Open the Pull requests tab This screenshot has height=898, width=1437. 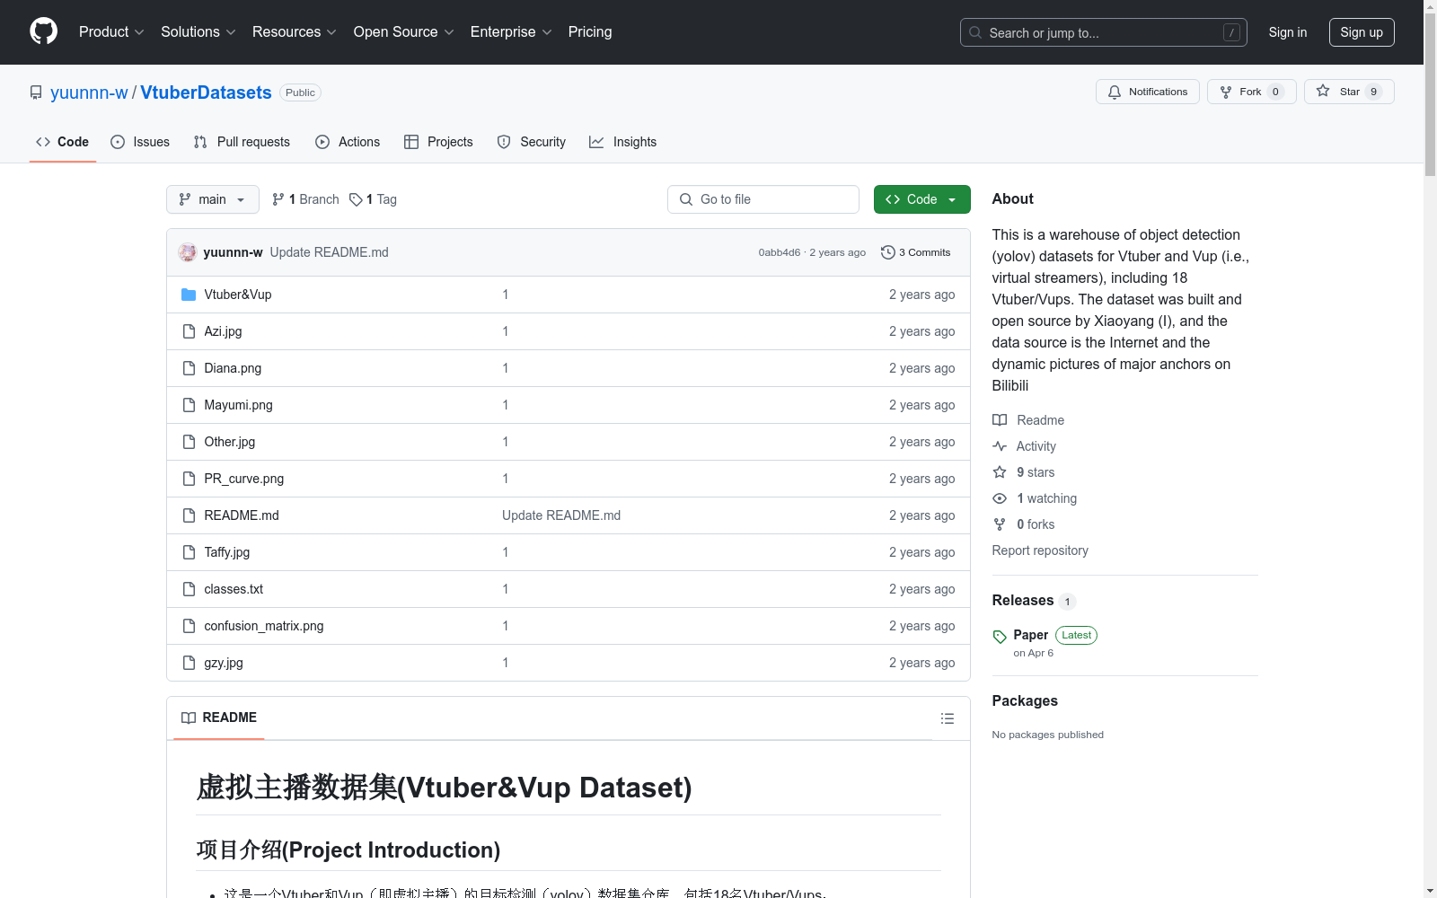242,142
